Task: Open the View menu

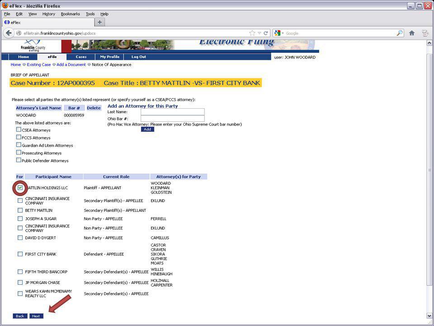Action: click(x=33, y=14)
